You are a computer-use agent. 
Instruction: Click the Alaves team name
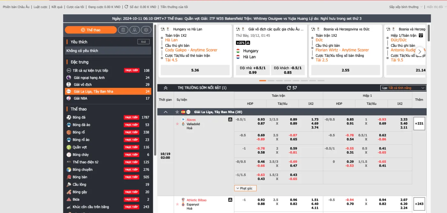point(191,120)
